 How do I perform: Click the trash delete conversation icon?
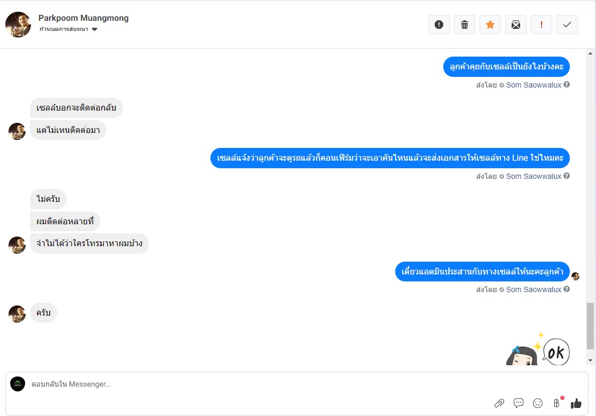(x=465, y=25)
